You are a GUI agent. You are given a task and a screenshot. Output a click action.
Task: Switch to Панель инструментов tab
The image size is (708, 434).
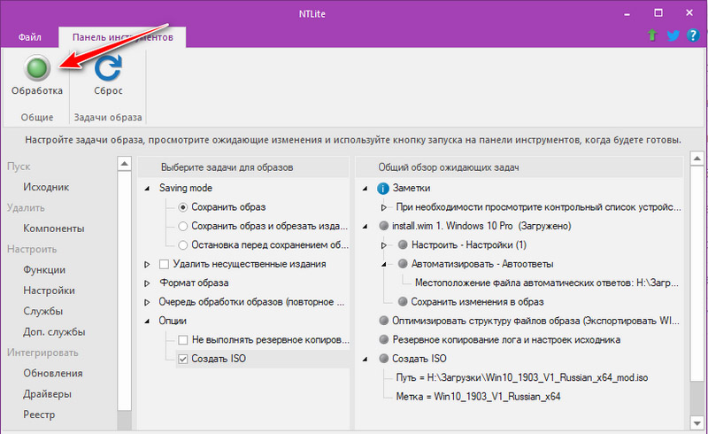tap(122, 37)
